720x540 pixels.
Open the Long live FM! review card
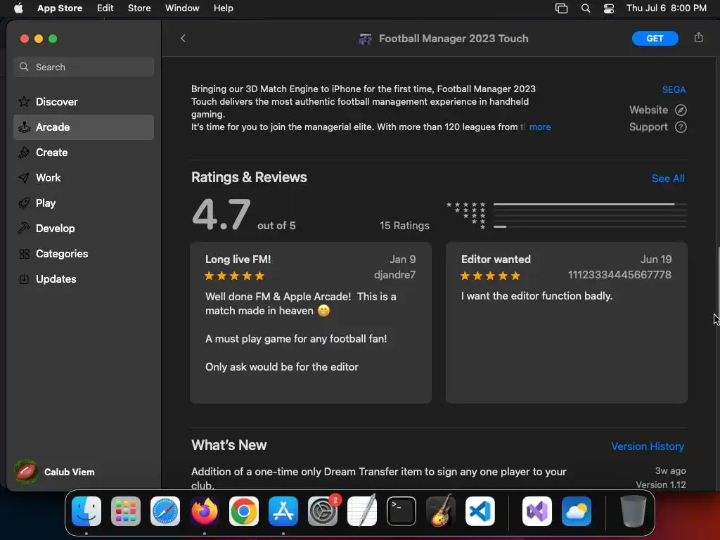tap(311, 323)
